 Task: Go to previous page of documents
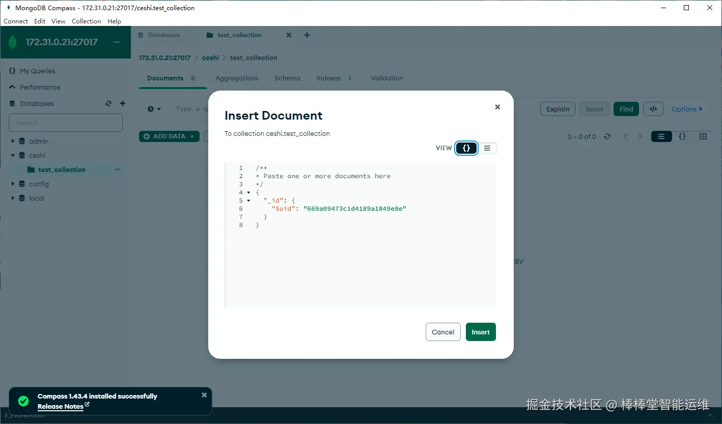pyautogui.click(x=626, y=136)
